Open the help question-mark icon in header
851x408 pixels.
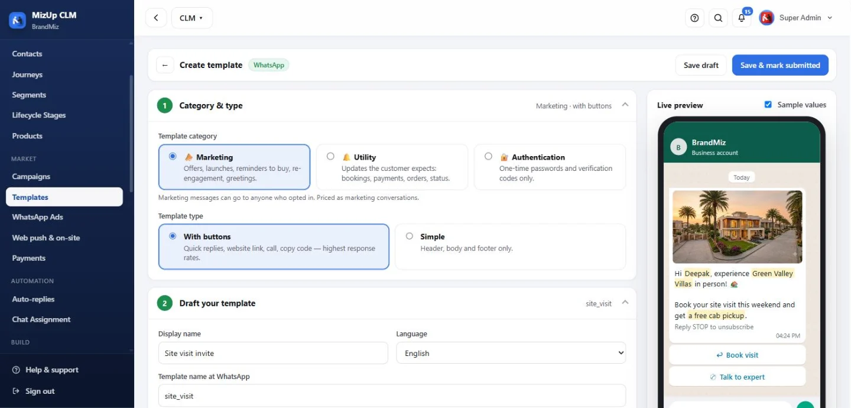[x=695, y=18]
